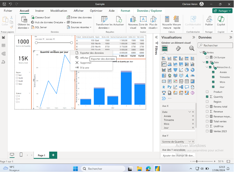This screenshot has width=234, height=172.
Task: Click Nouveau visuel icon
Action: [133, 19]
